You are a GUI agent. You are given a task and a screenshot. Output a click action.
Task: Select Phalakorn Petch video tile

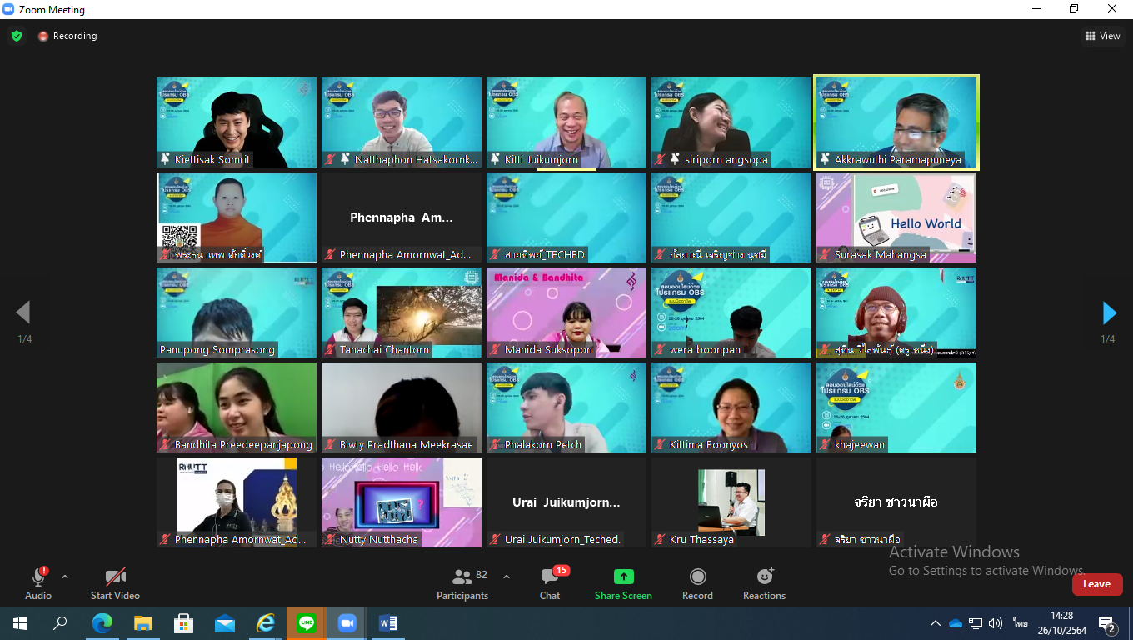(566, 407)
